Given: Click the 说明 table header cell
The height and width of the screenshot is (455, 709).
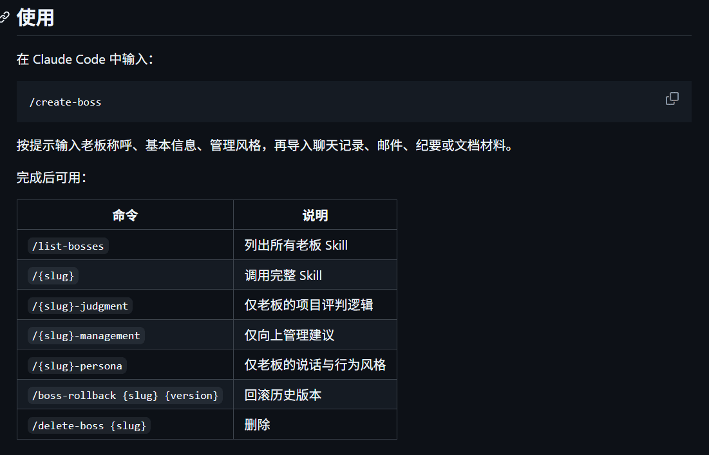Looking at the screenshot, I should 314,214.
